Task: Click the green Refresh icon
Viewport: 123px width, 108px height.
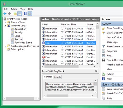Action: [x=104, y=74]
